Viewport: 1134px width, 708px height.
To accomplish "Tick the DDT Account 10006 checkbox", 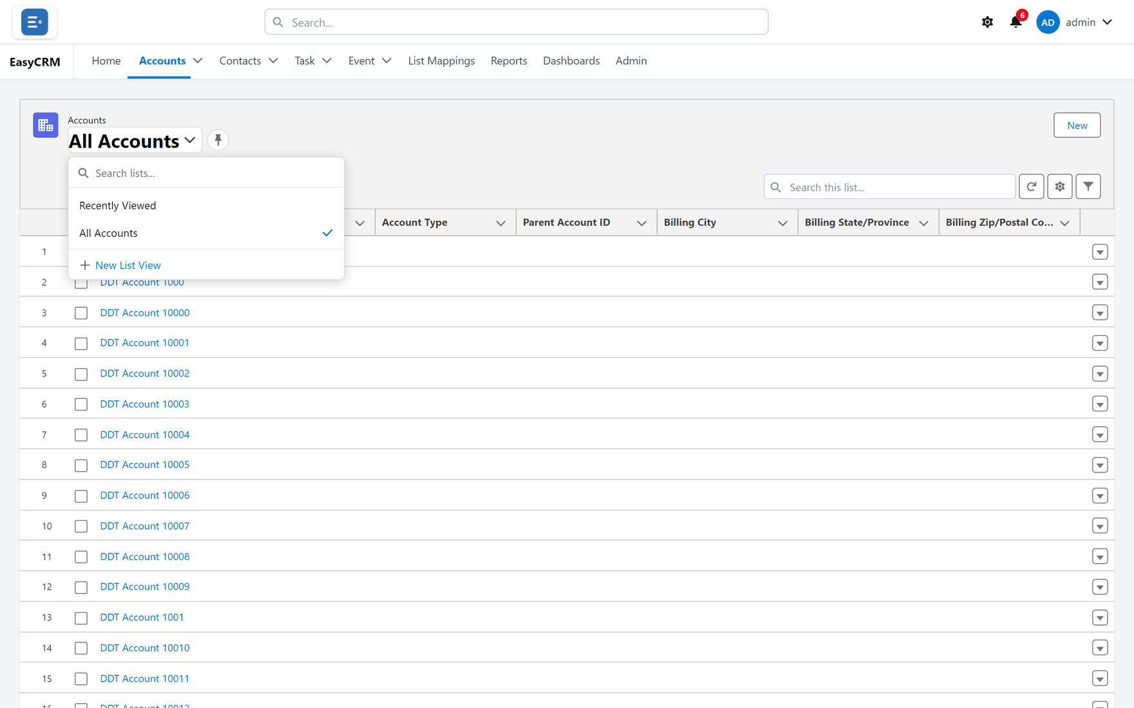I will [81, 496].
